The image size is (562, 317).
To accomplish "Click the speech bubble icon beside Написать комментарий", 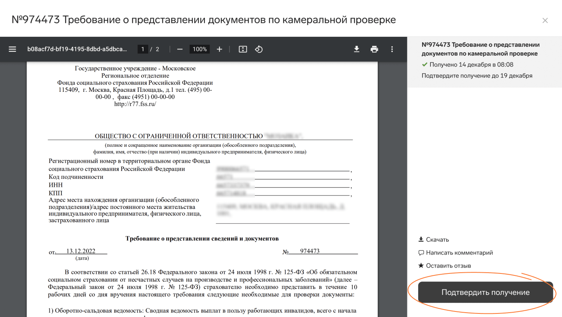I will click(421, 252).
